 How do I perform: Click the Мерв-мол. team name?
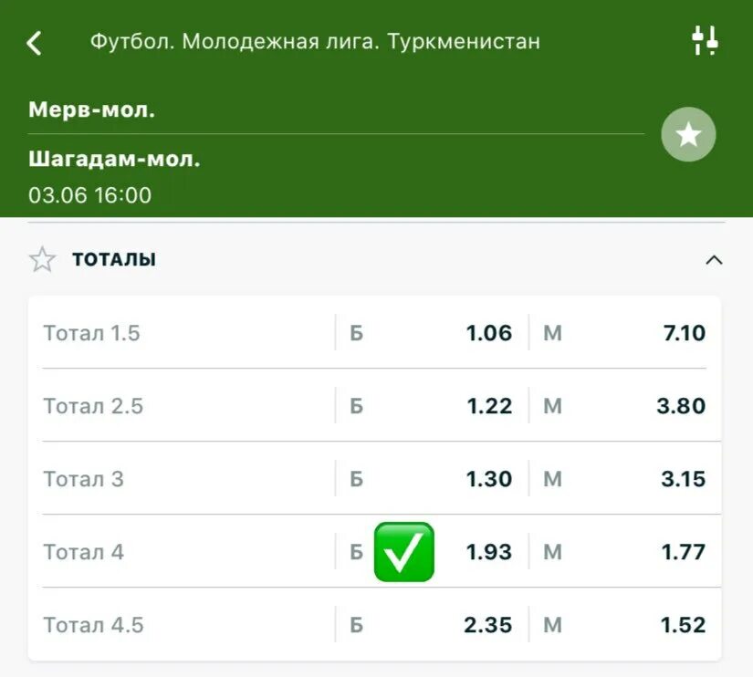[91, 110]
